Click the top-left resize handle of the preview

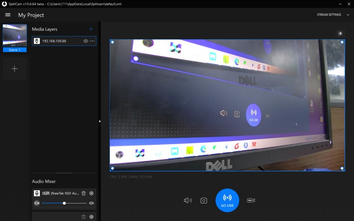point(112,42)
